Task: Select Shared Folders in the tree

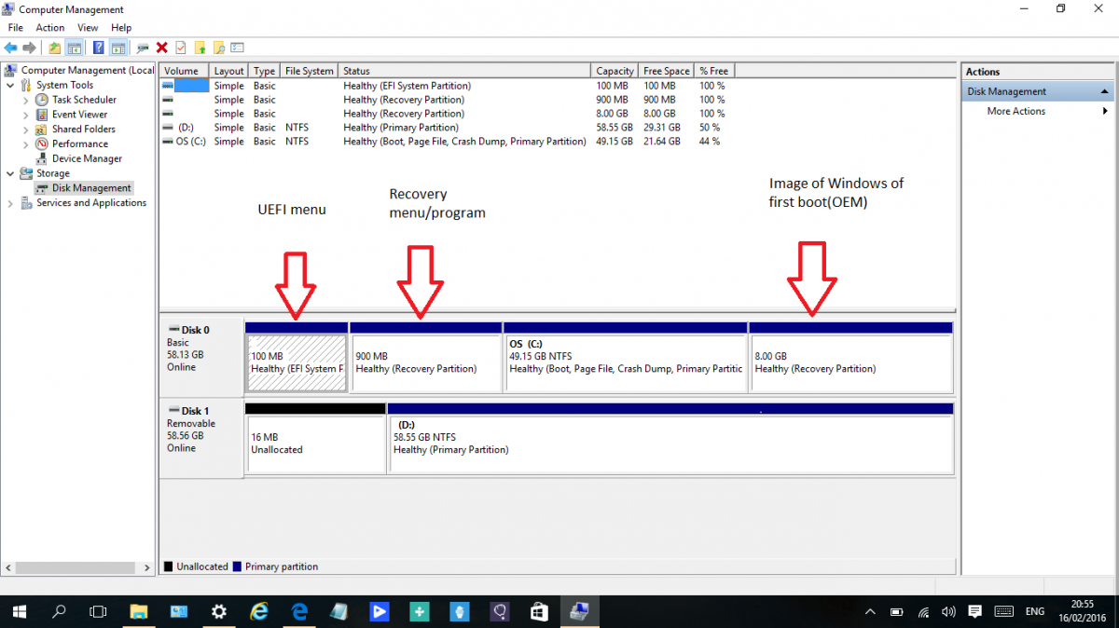Action: click(x=84, y=130)
